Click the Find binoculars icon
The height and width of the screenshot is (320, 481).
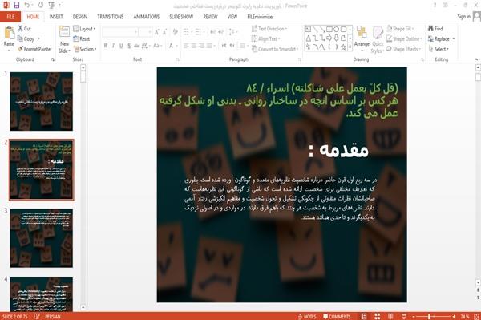pyautogui.click(x=430, y=29)
